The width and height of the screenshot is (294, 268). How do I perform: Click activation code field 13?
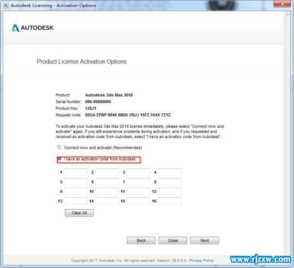(x=76, y=201)
